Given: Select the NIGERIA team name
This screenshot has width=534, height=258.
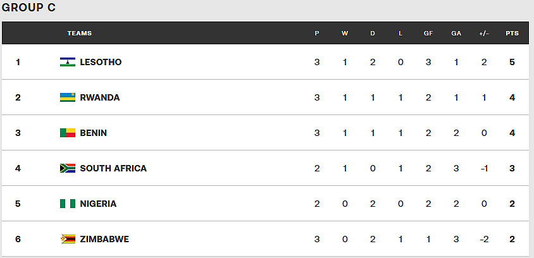Looking at the screenshot, I should [x=98, y=204].
